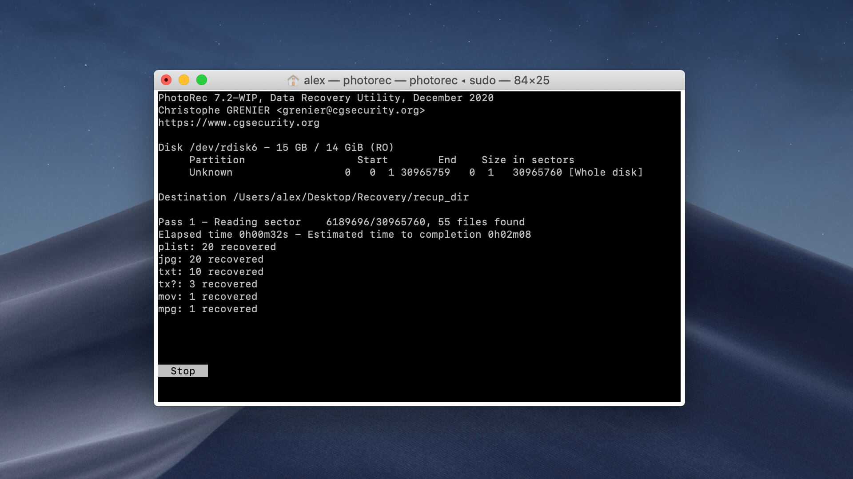Click the 'Start' column header
853x479 pixels.
[372, 160]
